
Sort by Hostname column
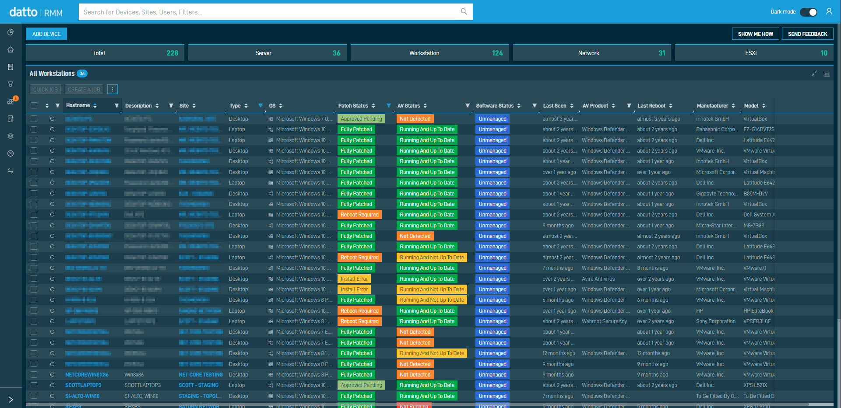(x=95, y=106)
